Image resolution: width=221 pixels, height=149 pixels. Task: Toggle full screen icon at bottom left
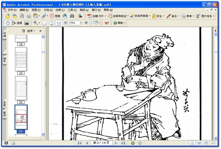tap(6, 143)
